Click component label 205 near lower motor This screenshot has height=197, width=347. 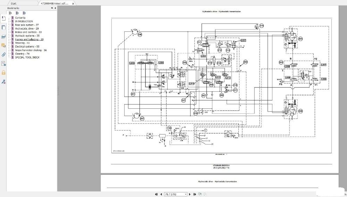(x=300, y=111)
